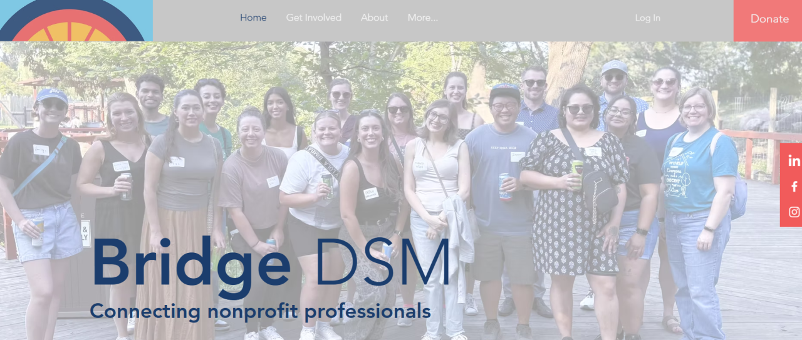Select About in the navigation bar
This screenshot has width=802, height=340.
tap(374, 18)
